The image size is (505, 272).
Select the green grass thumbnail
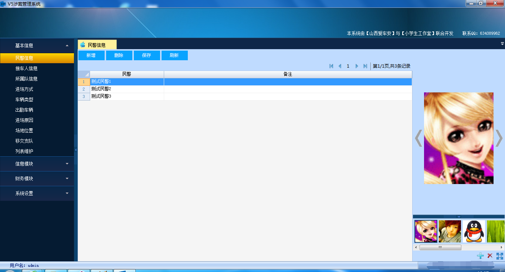(x=496, y=231)
